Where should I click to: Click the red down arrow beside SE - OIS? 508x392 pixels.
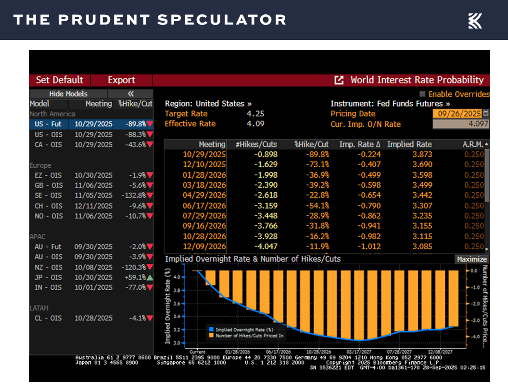pyautogui.click(x=150, y=196)
